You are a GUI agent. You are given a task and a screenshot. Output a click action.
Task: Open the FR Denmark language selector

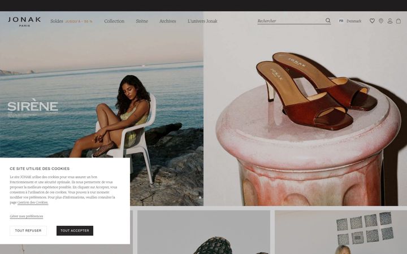pos(350,21)
